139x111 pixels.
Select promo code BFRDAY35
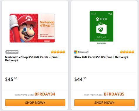tap(114, 94)
